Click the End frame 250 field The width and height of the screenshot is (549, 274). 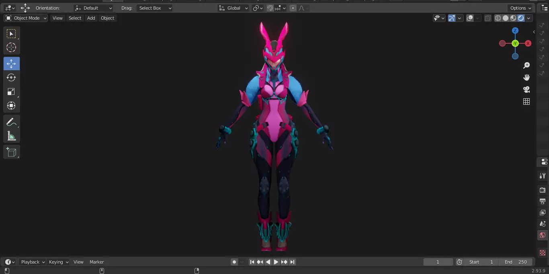(x=516, y=262)
